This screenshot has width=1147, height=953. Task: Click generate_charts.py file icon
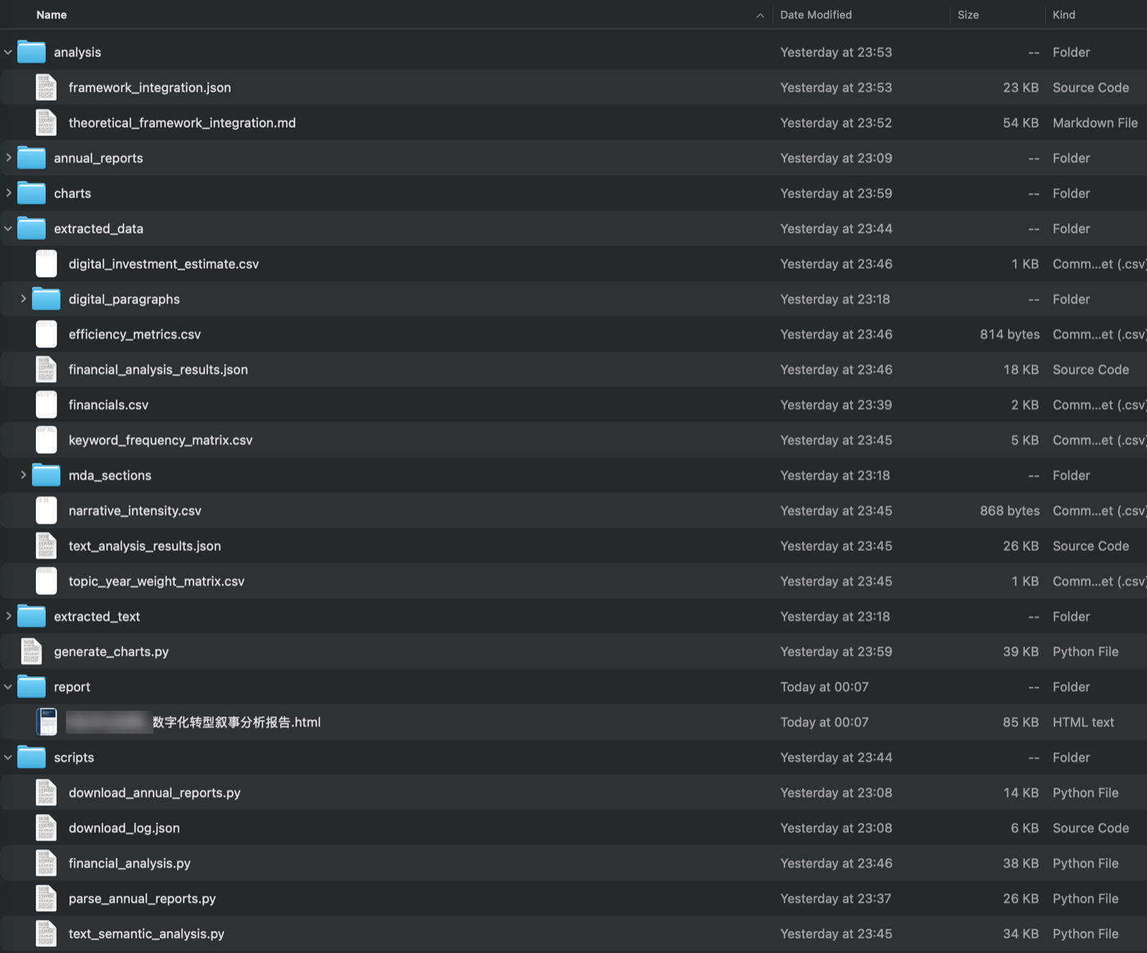[x=32, y=651]
